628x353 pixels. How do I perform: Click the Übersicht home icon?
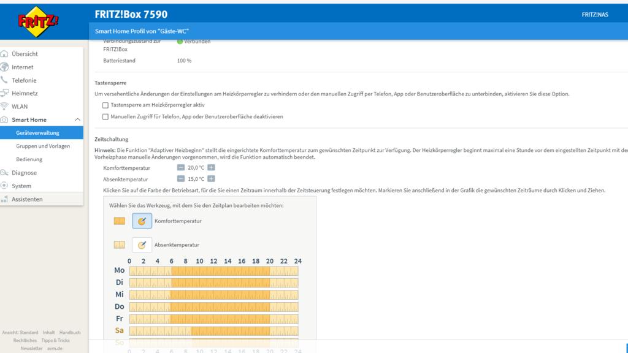4,54
